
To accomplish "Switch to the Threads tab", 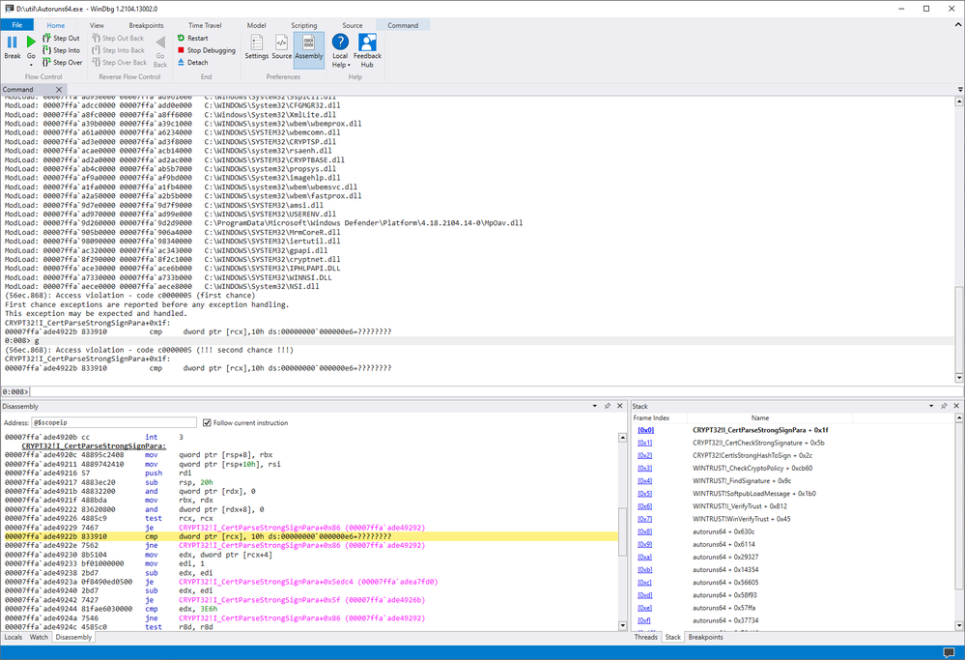I will coord(645,637).
